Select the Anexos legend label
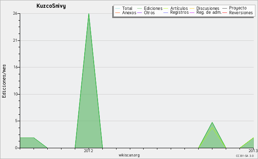Viewport: 258px width, 159px height. (x=129, y=12)
